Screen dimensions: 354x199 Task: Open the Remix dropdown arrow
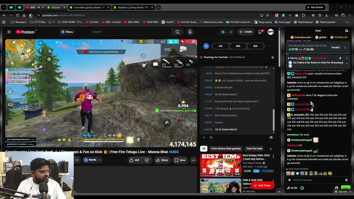point(100,160)
